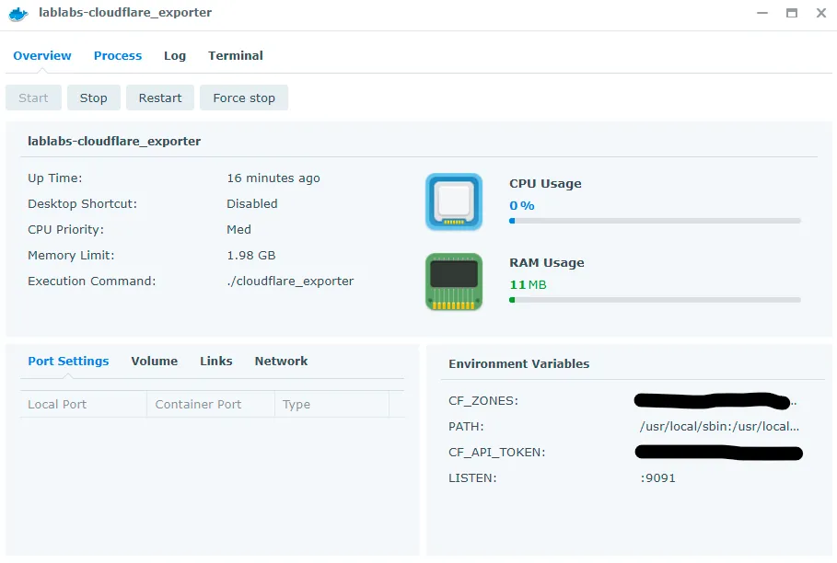
Task: Switch to the Links tab
Action: (x=216, y=361)
